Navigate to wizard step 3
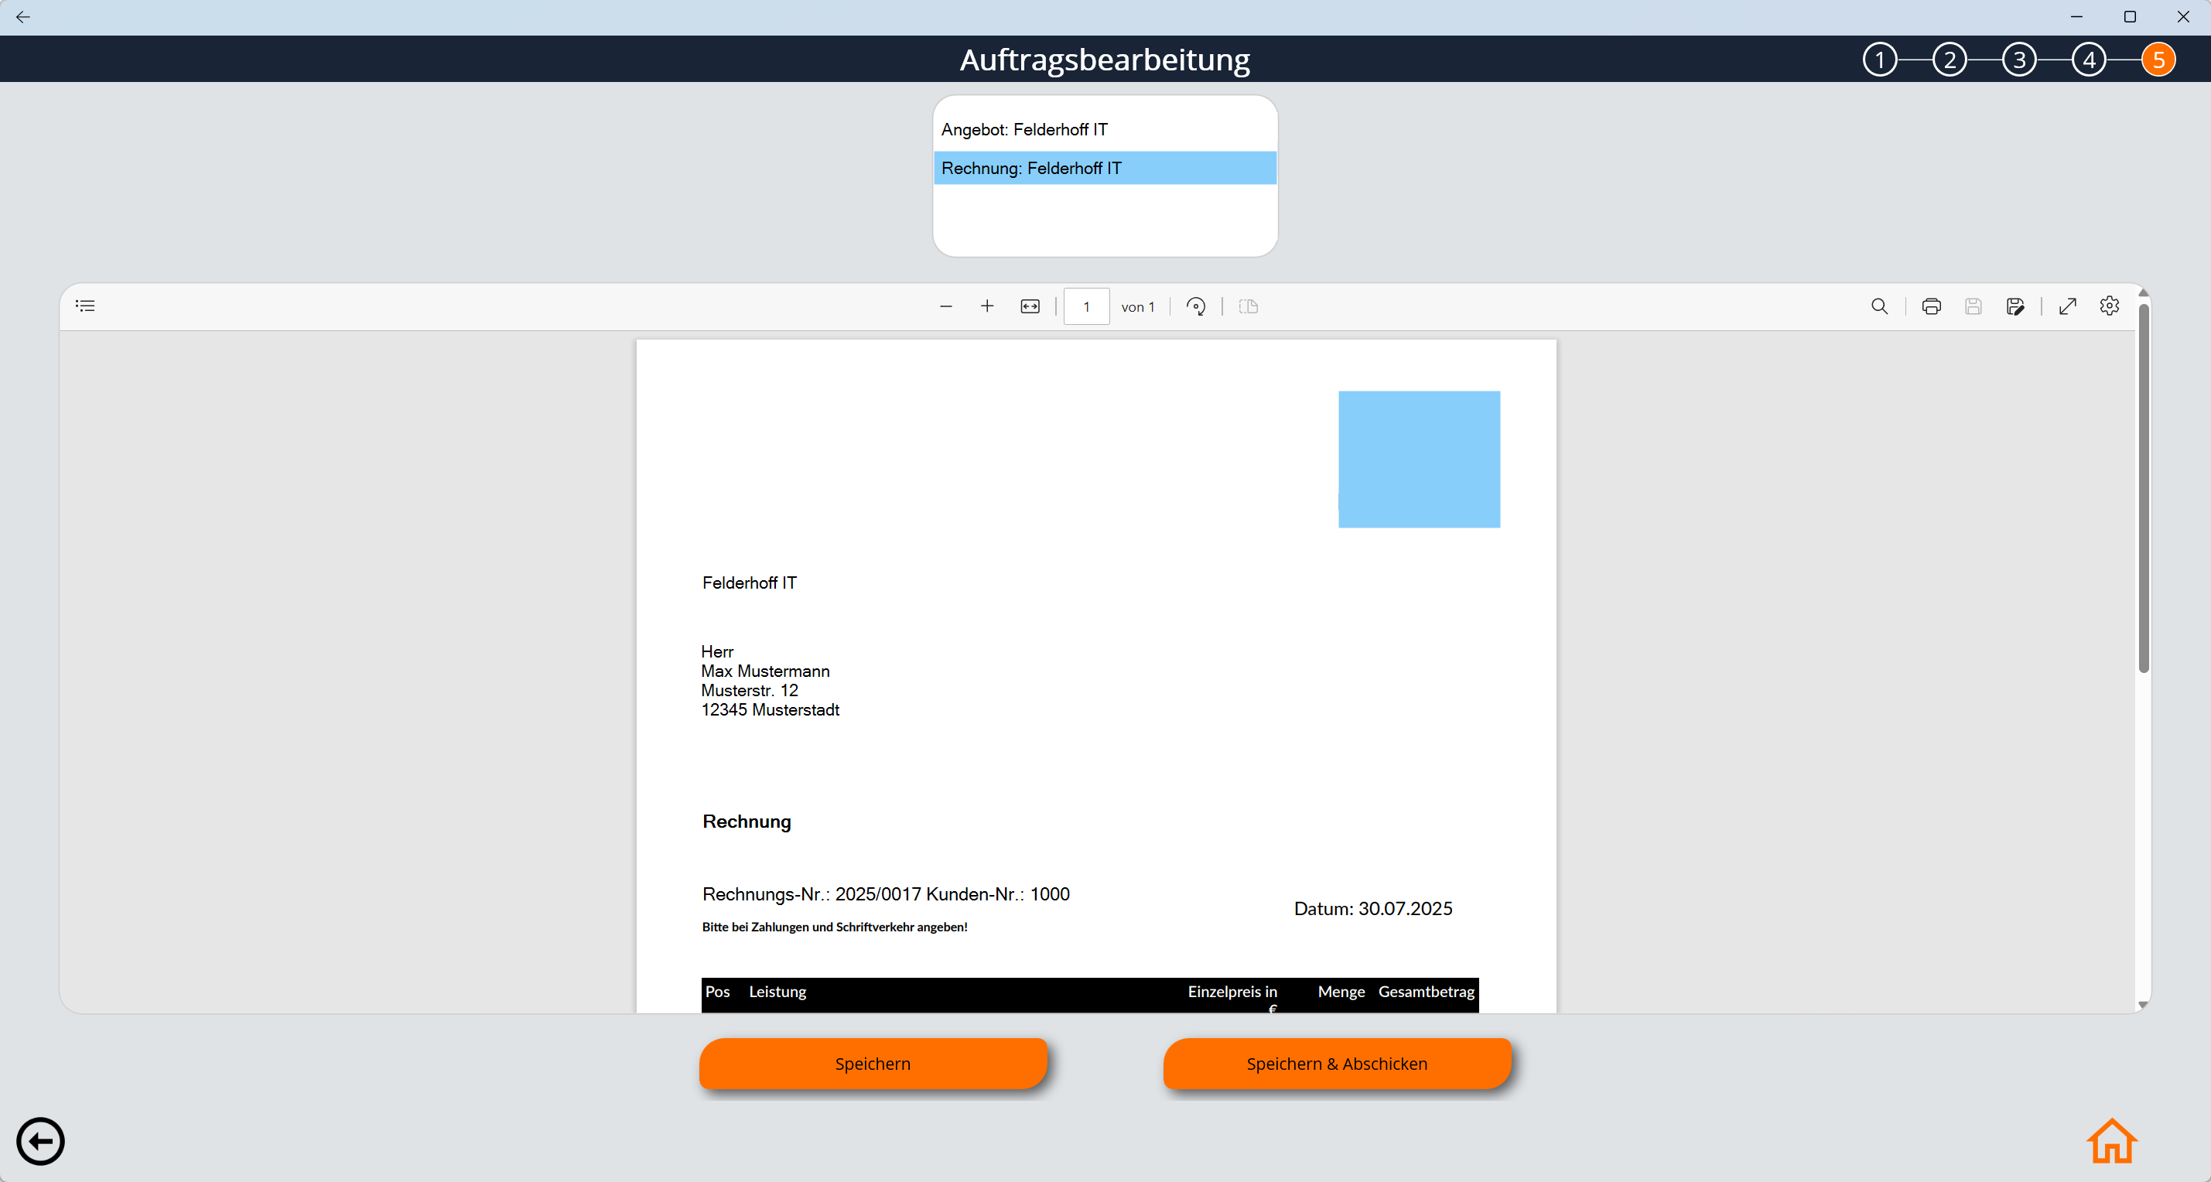This screenshot has height=1182, width=2211. click(x=2020, y=58)
